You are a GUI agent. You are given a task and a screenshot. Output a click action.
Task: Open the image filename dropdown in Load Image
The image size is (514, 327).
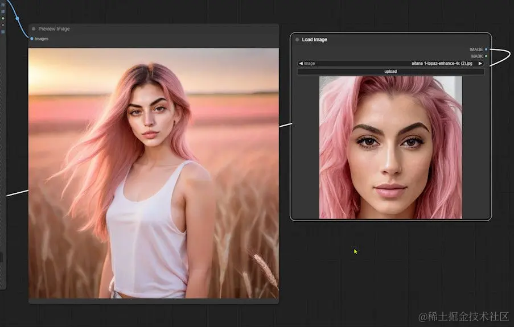pyautogui.click(x=390, y=64)
